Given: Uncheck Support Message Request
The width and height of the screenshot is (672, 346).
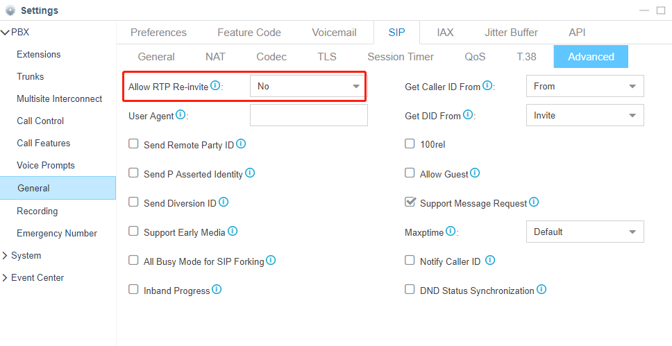Looking at the screenshot, I should coord(410,202).
